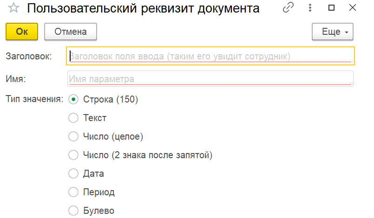Screen dimensions: 374x218
Task: Pick Число (2 знака после запятой) option
Action: (x=73, y=155)
